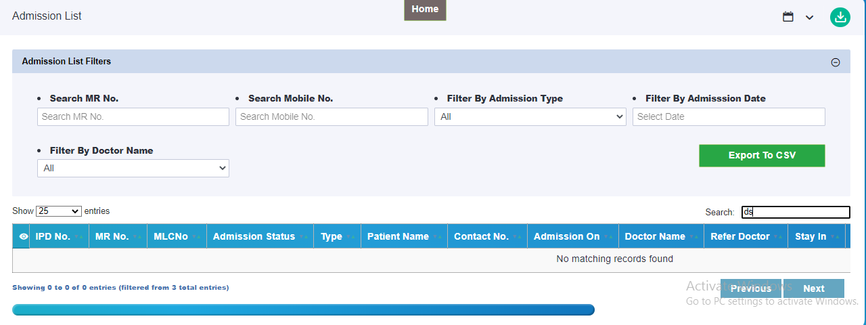The width and height of the screenshot is (866, 325).
Task: Toggle the eye column header icon
Action: coord(24,236)
